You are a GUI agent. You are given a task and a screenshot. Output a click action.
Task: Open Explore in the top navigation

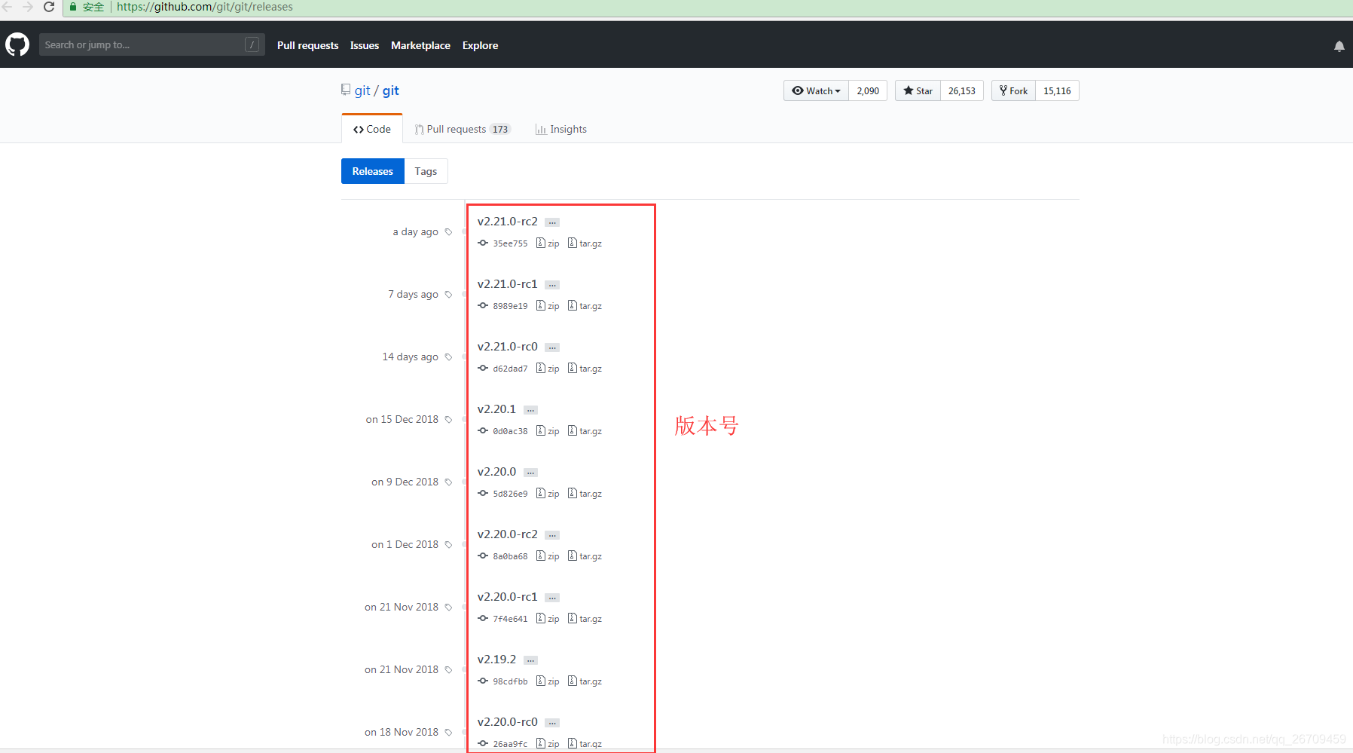click(x=480, y=45)
